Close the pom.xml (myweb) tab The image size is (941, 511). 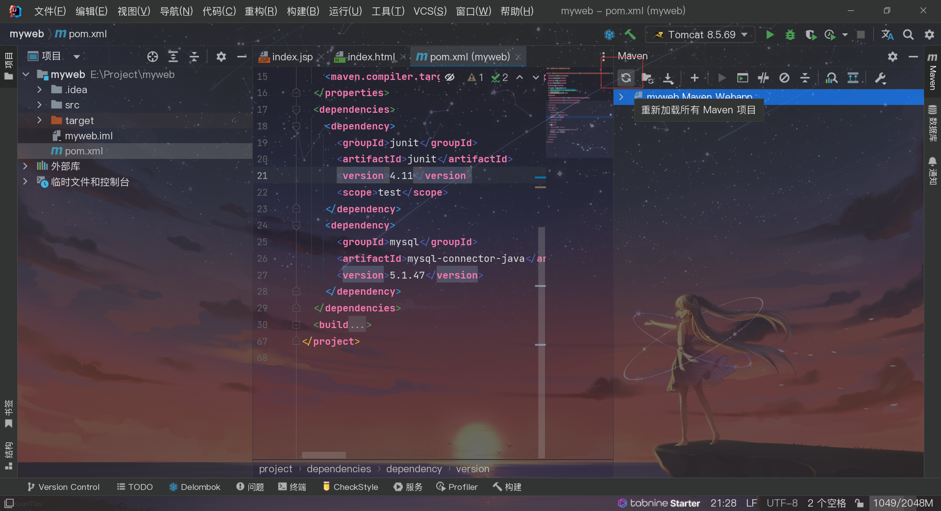[x=518, y=57]
